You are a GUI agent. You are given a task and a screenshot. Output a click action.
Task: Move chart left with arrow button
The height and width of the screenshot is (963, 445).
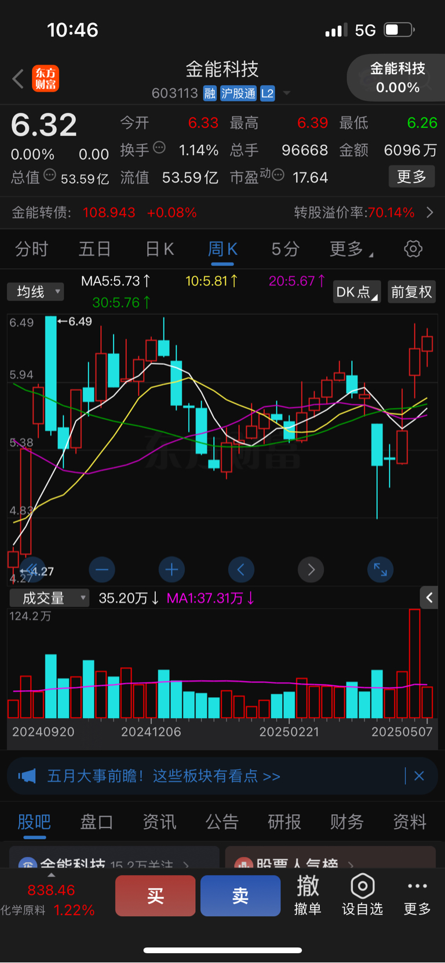pyautogui.click(x=241, y=570)
